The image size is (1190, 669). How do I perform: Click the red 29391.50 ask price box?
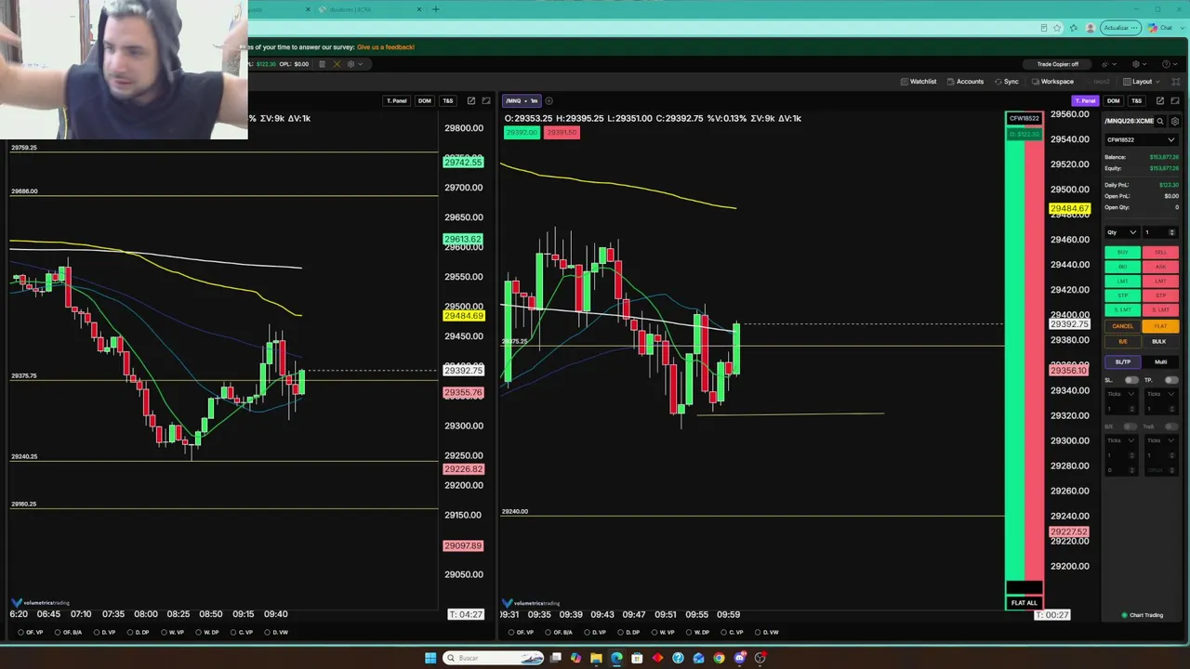click(561, 133)
